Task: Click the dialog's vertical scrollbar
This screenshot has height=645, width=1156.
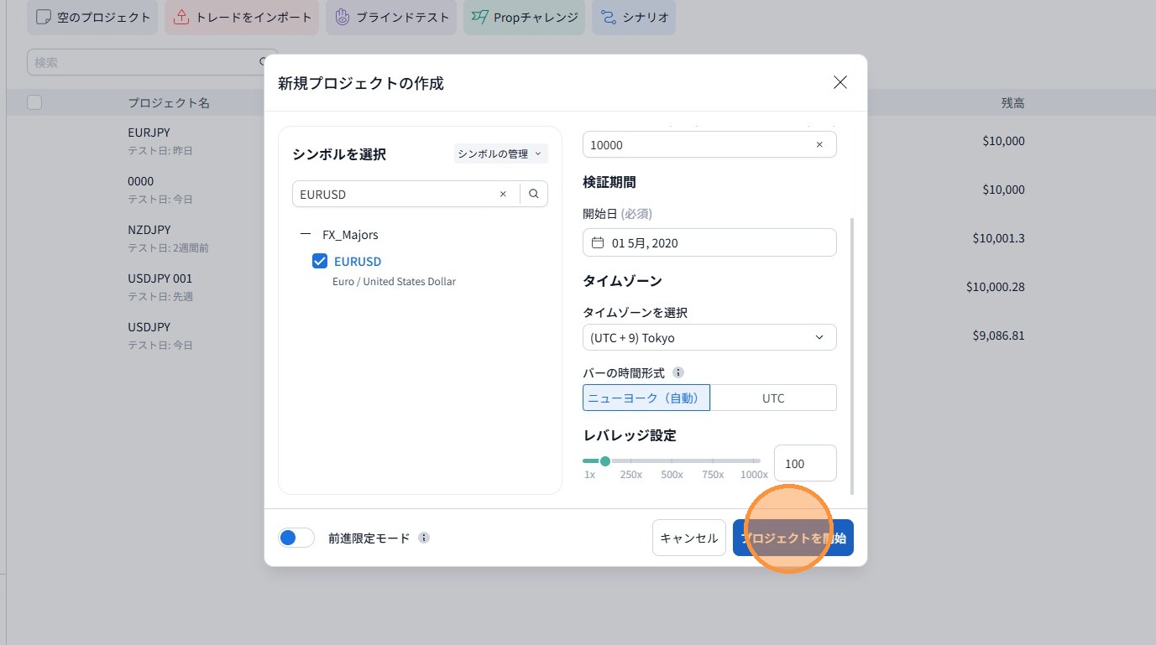Action: [x=852, y=356]
